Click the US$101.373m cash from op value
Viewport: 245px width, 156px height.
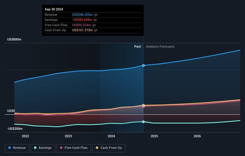pos(82,30)
